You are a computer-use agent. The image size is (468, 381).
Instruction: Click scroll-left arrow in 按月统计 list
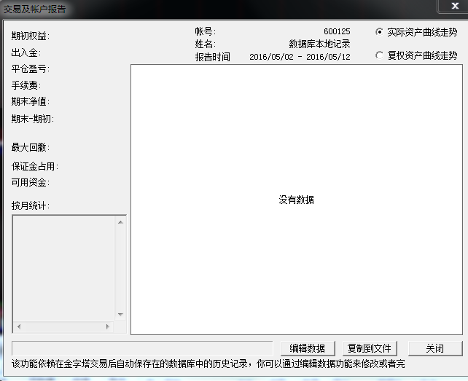pyautogui.click(x=19, y=326)
